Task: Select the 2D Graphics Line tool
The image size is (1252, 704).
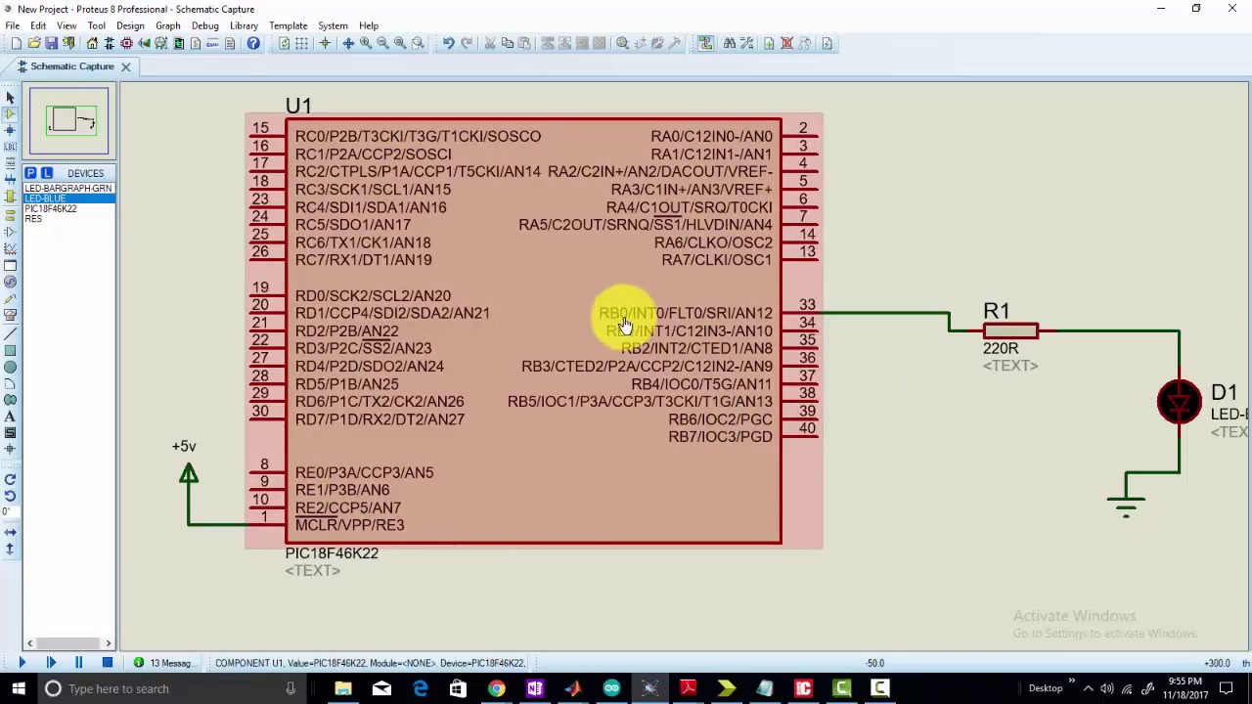Action: point(10,332)
